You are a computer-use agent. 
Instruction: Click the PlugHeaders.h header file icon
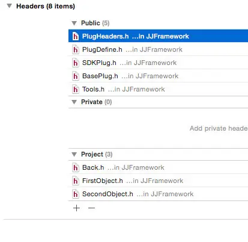click(76, 36)
